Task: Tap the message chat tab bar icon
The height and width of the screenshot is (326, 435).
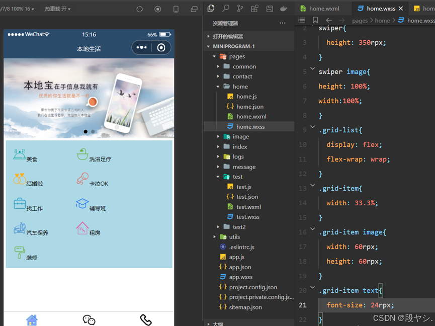Action: [x=89, y=320]
